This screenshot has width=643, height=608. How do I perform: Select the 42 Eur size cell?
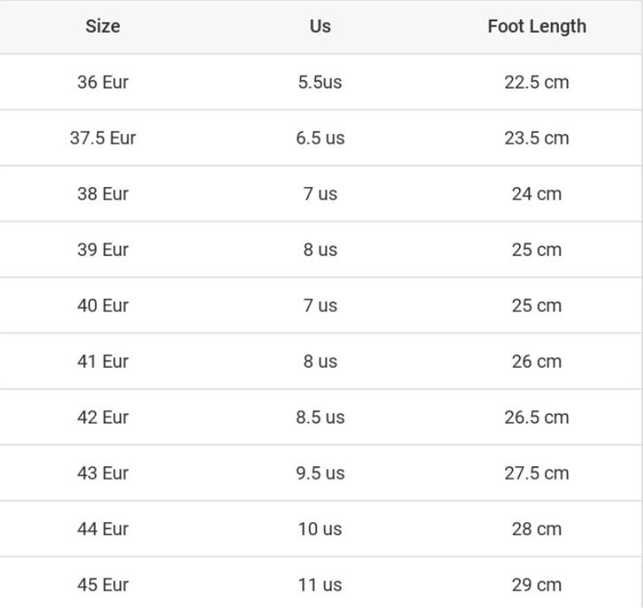pos(103,417)
